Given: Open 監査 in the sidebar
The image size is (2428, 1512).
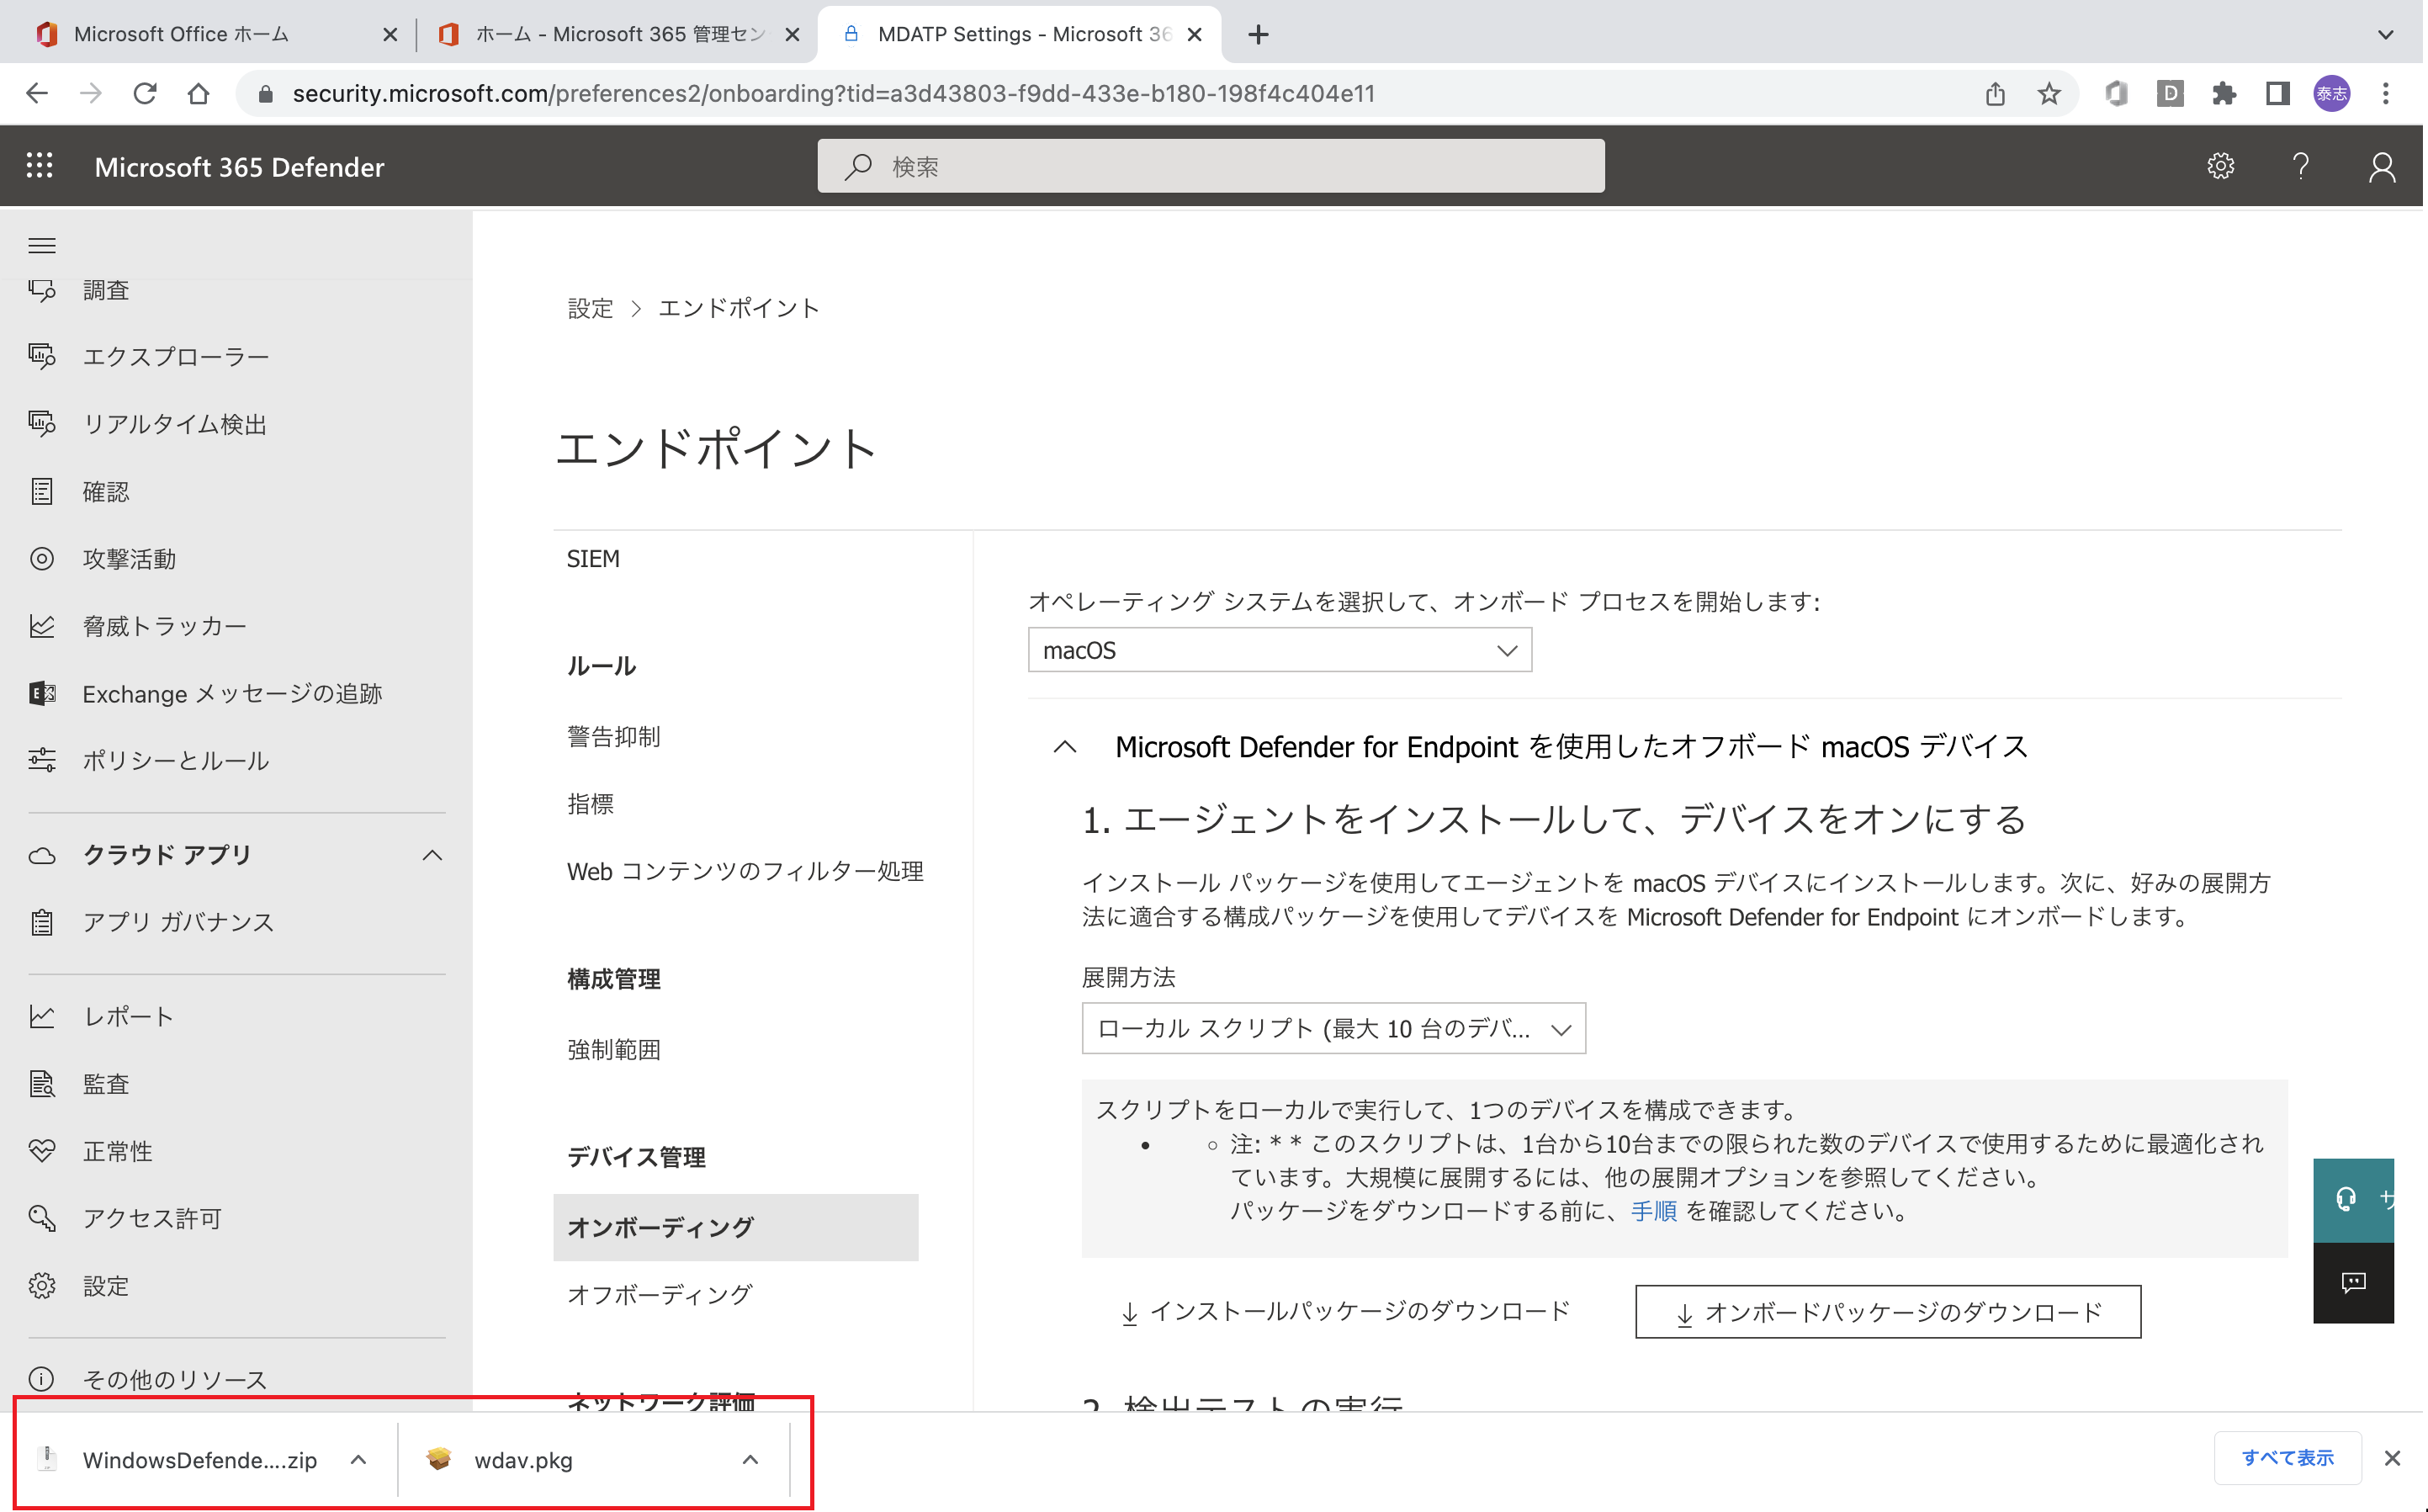Looking at the screenshot, I should point(106,1084).
